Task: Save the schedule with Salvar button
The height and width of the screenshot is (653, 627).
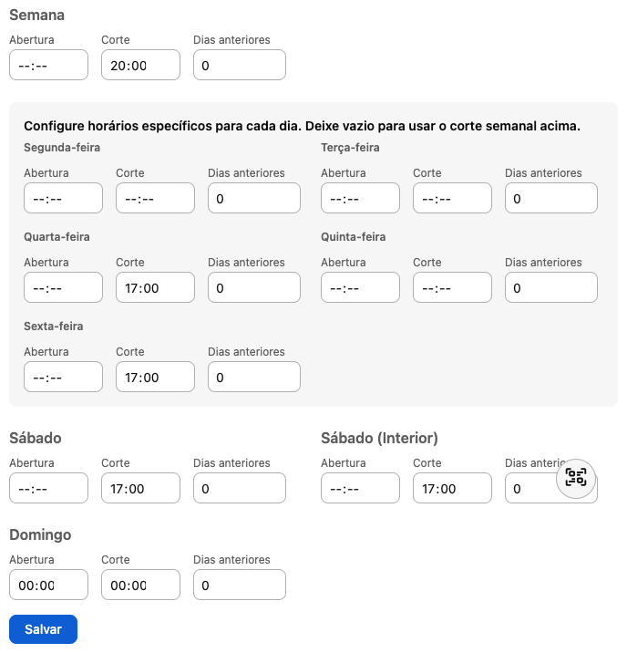Action: [43, 629]
